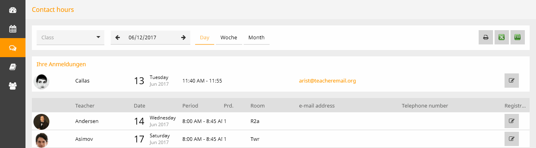536x148 pixels.
Task: Click Andersen's profile picture
Action: click(41, 121)
